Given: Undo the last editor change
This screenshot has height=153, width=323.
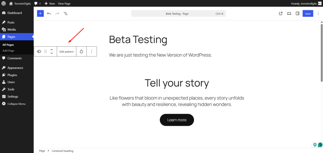Looking at the screenshot, I should [x=49, y=14].
